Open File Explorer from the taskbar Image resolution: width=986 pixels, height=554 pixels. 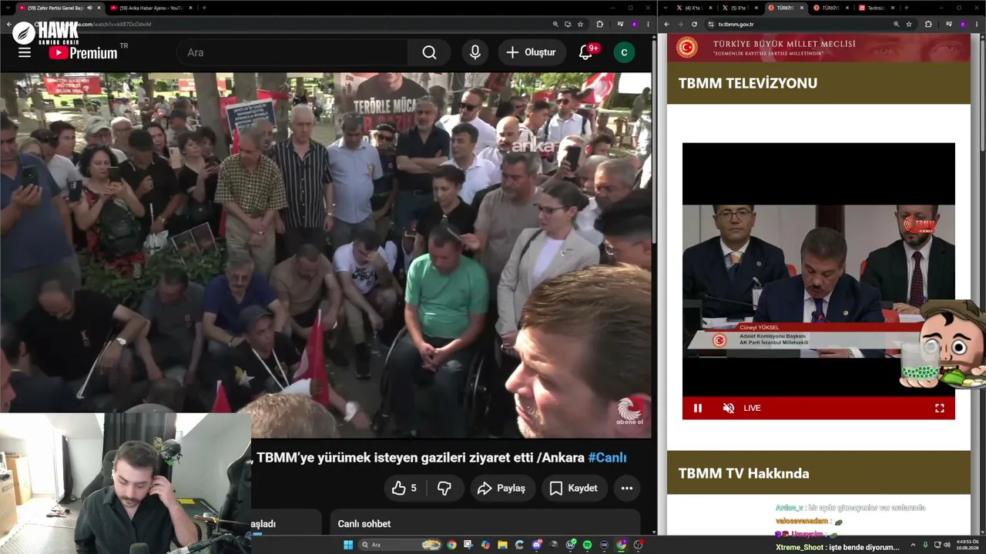click(502, 545)
